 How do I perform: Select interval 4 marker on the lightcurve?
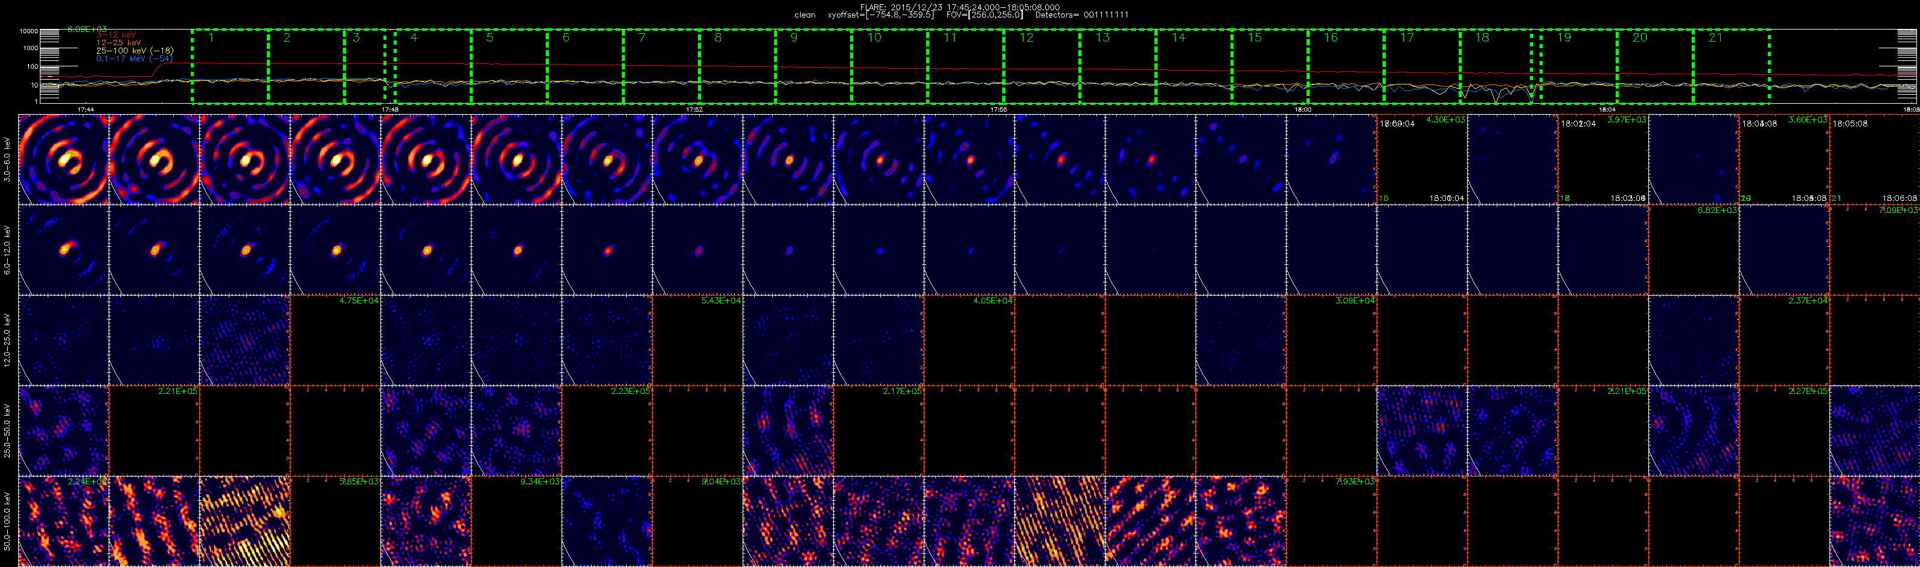click(x=414, y=37)
